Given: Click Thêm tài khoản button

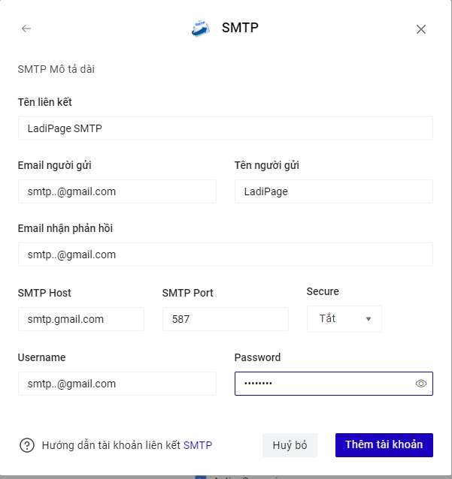Looking at the screenshot, I should tap(384, 445).
